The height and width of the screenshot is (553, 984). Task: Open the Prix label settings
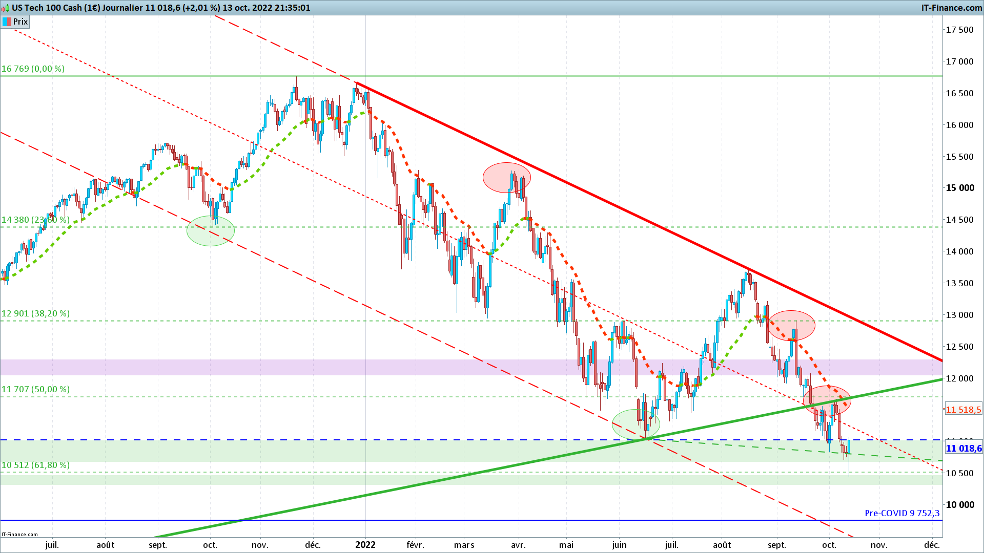(20, 22)
